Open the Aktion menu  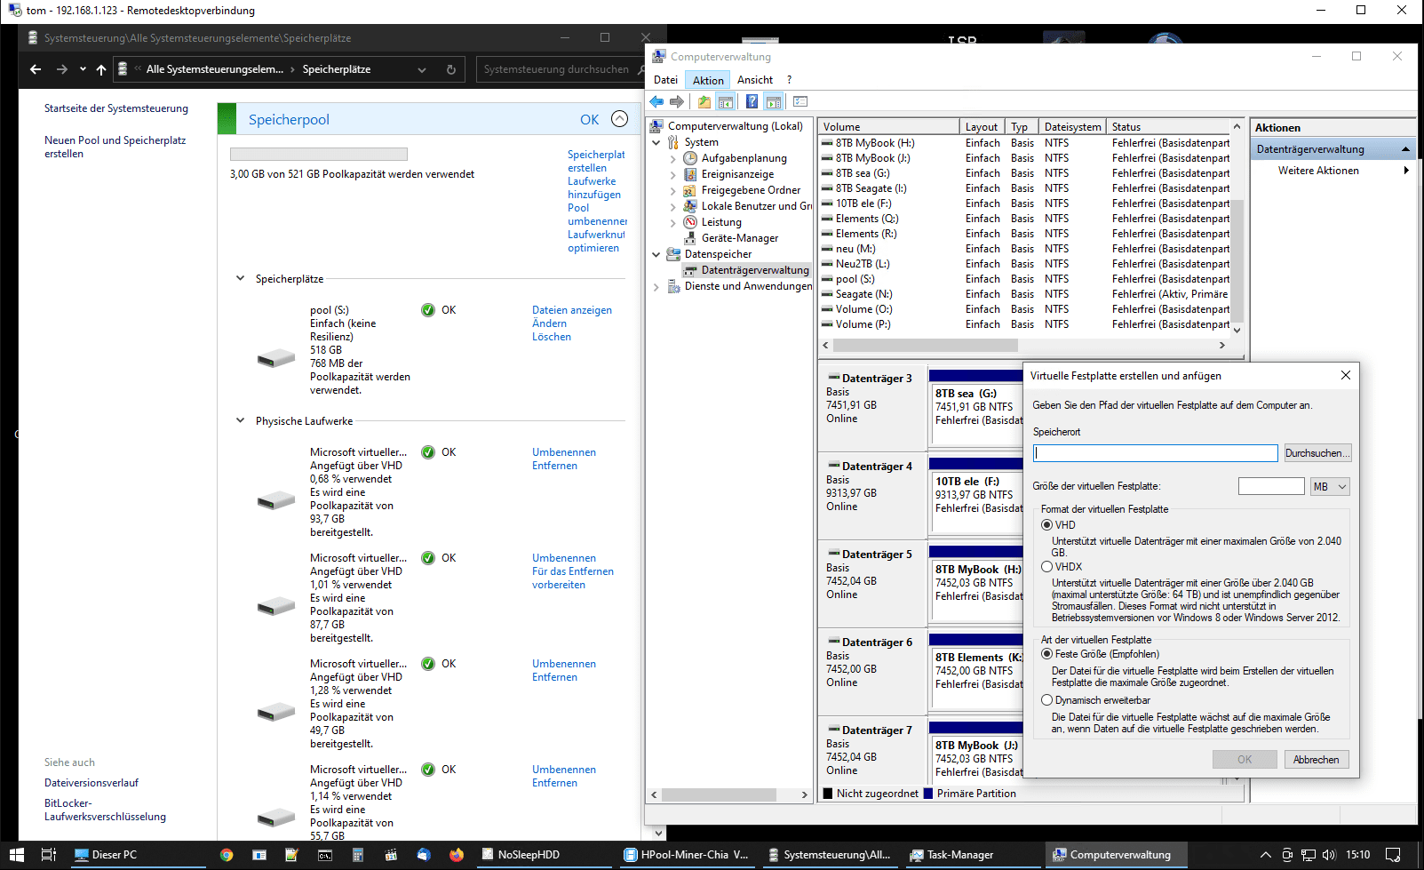pos(708,80)
